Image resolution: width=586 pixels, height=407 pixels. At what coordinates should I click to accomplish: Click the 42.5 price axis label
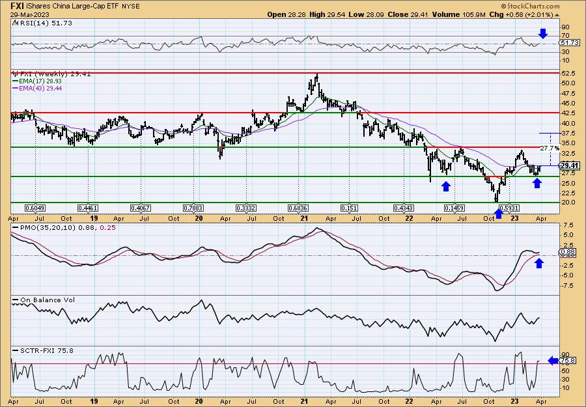click(568, 113)
